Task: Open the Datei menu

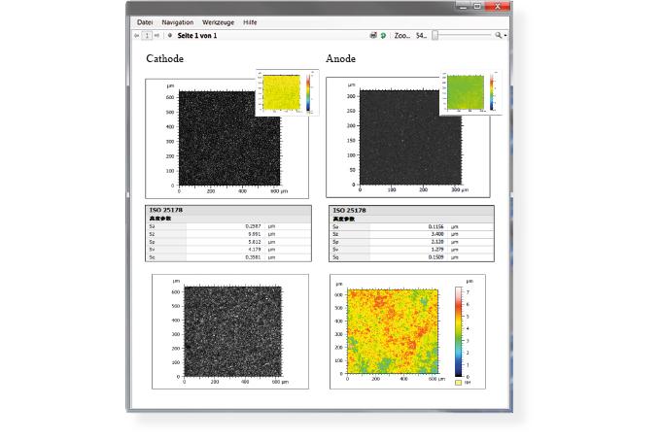Action: [145, 22]
